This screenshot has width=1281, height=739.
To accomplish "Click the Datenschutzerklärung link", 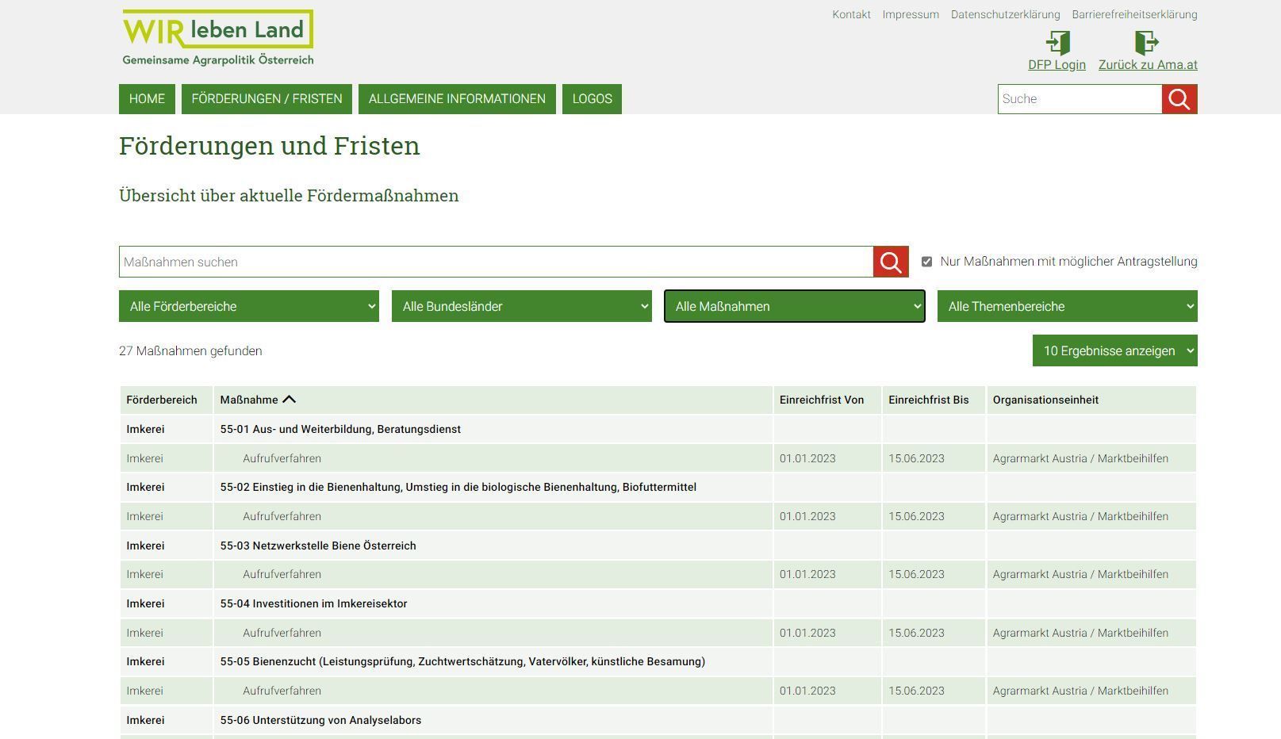I will click(1005, 13).
